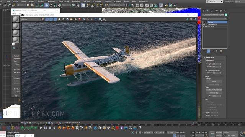Click the rectangular selection region icon

click(37, 5)
